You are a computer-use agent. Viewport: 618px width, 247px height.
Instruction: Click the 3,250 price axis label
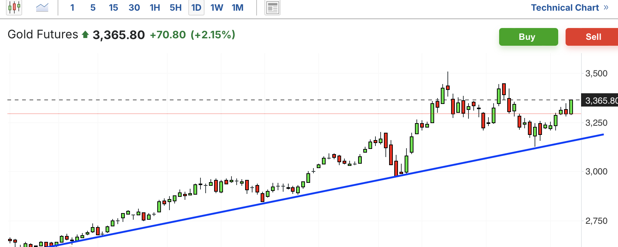coord(596,123)
